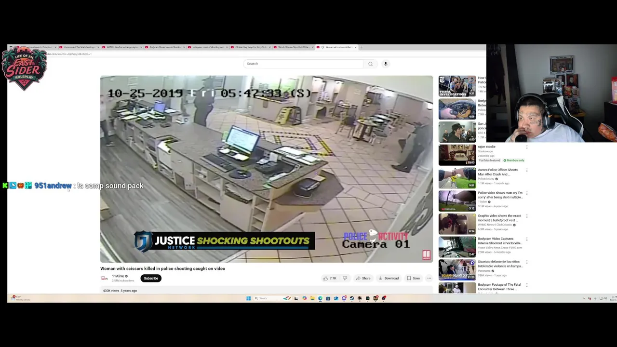This screenshot has width=617, height=347.
Task: Open the rajon stoolie 10:03 thumbnail
Action: 457,155
